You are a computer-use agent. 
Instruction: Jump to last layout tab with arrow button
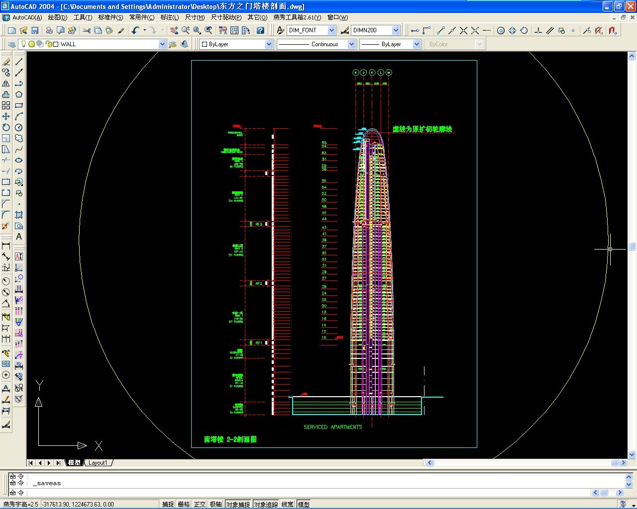click(x=58, y=463)
